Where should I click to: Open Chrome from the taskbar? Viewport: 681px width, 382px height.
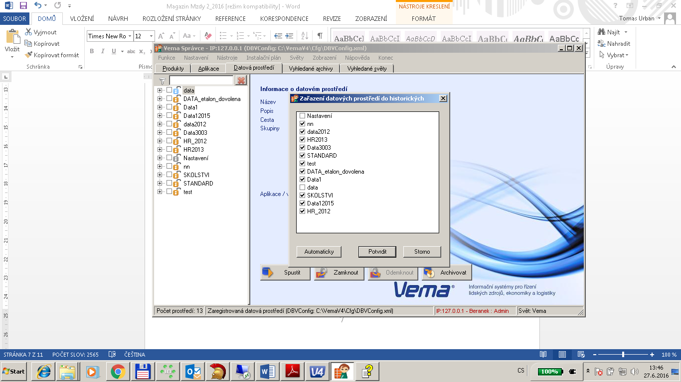(118, 372)
